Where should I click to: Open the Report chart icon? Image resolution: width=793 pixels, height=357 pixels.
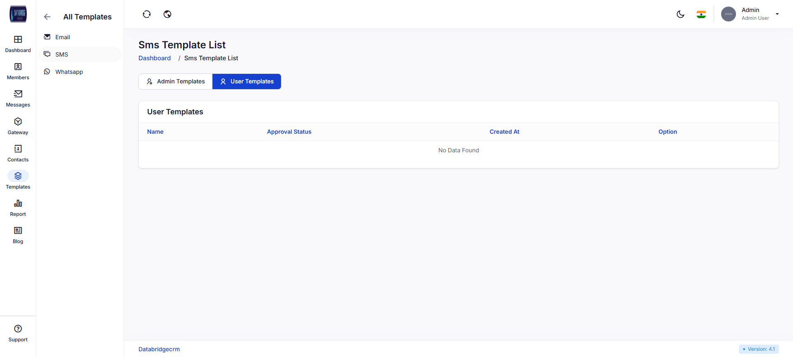point(18,203)
